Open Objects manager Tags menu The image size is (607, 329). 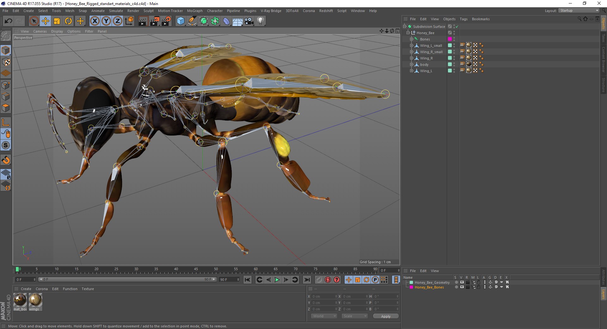pyautogui.click(x=463, y=19)
